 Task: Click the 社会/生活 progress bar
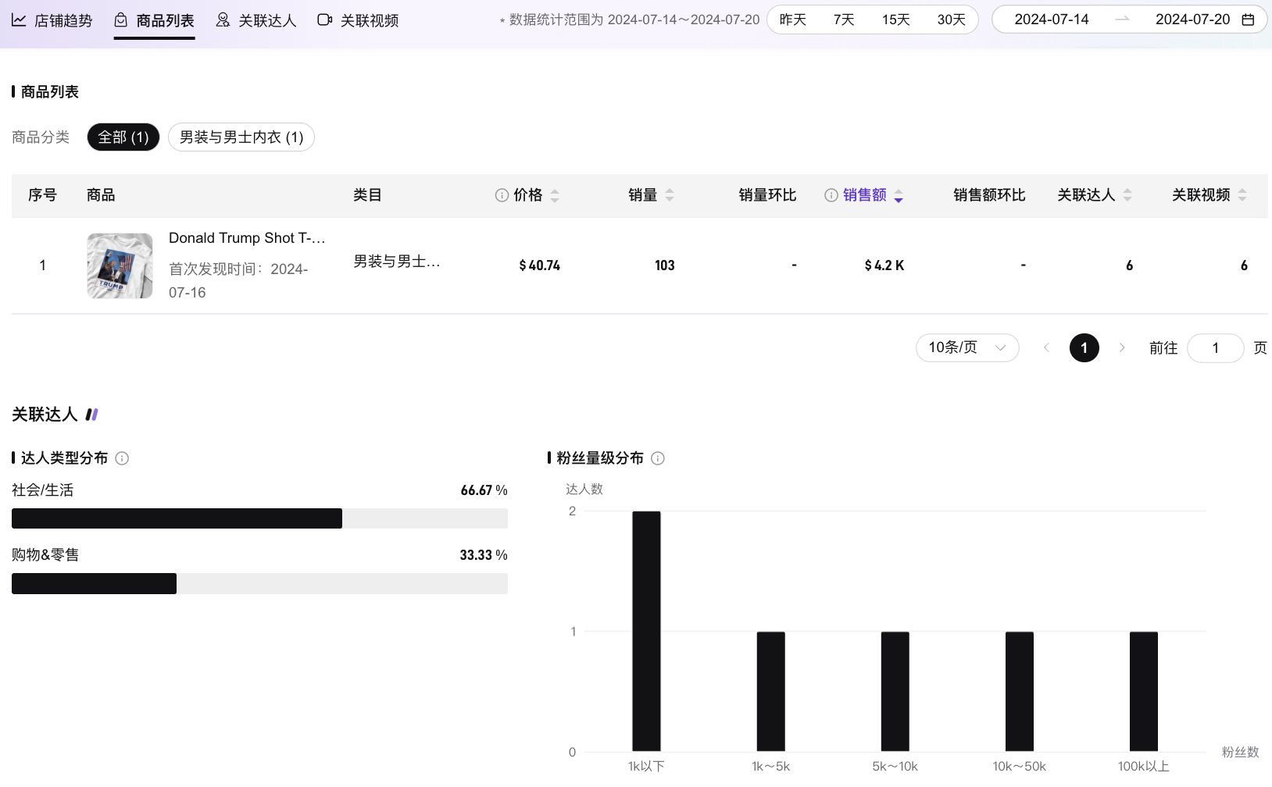[259, 518]
